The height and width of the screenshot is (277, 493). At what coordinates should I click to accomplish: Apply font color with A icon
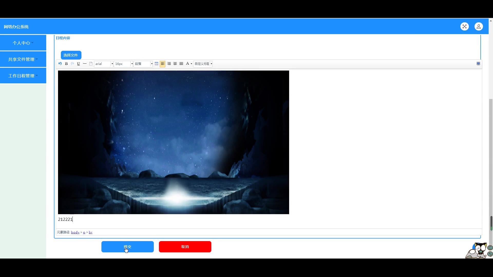(x=187, y=64)
